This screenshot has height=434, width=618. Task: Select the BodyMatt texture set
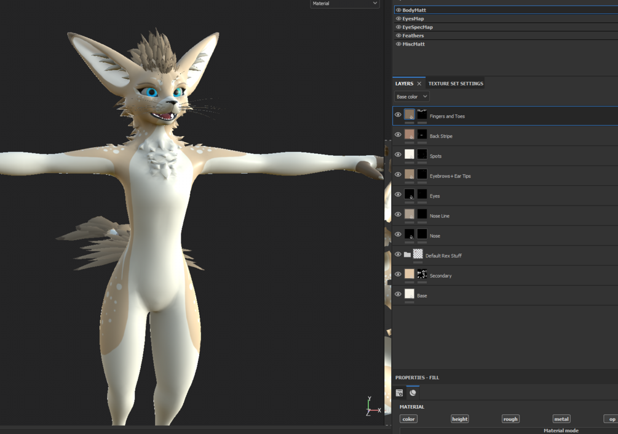(505, 10)
